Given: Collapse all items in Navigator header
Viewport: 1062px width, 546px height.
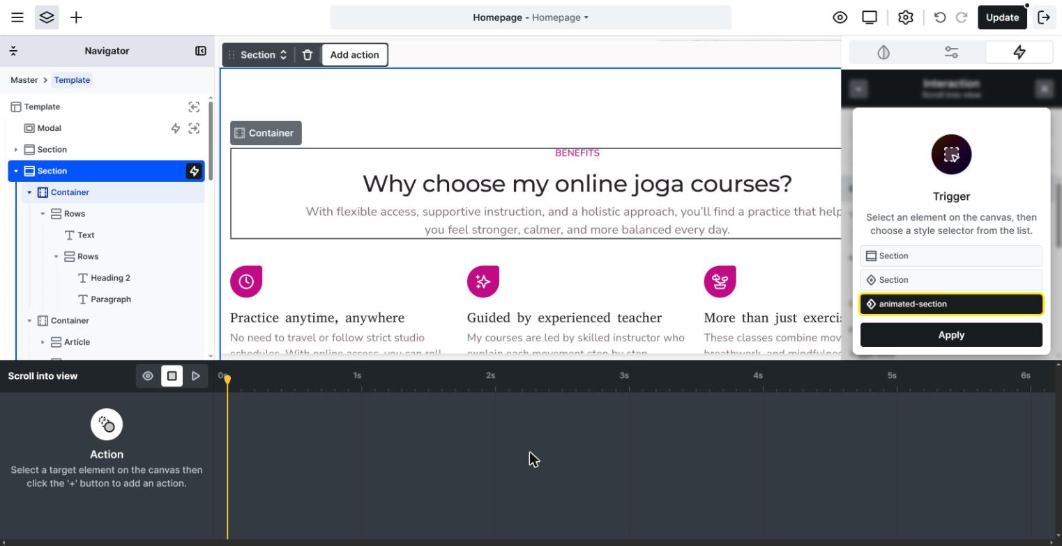Looking at the screenshot, I should pyautogui.click(x=13, y=51).
